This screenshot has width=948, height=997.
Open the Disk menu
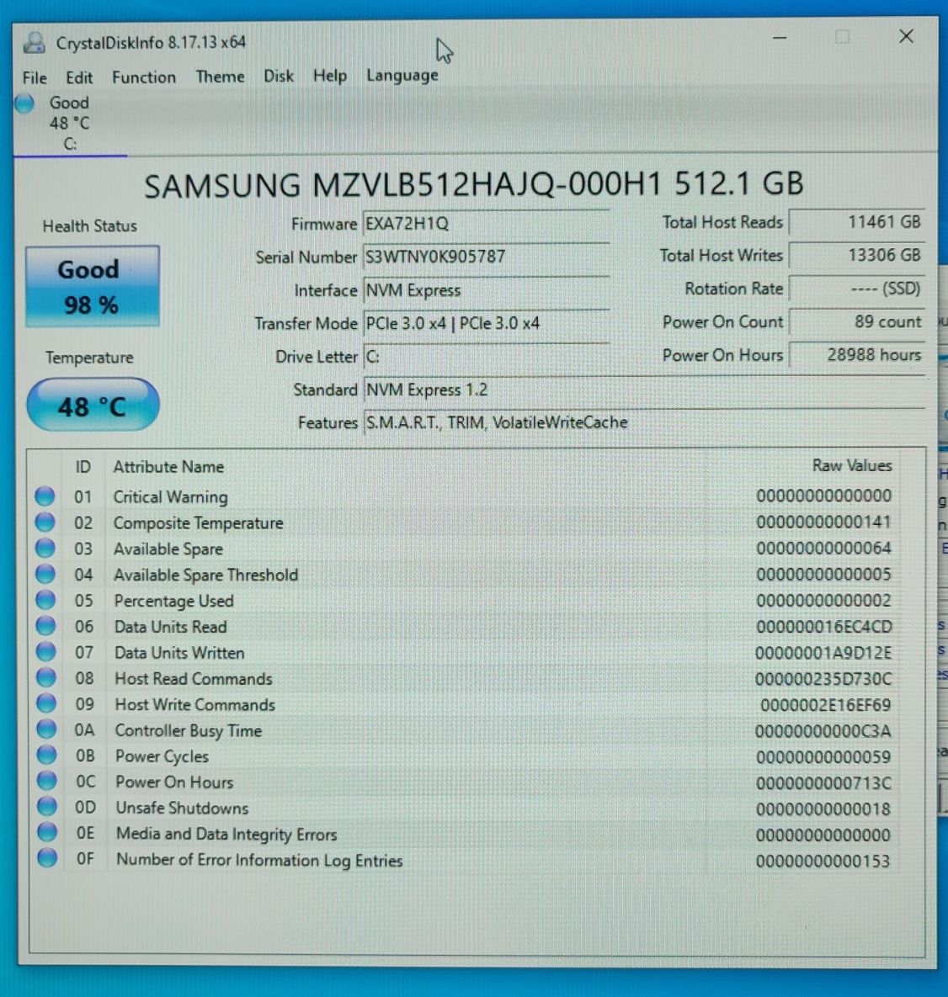279,76
